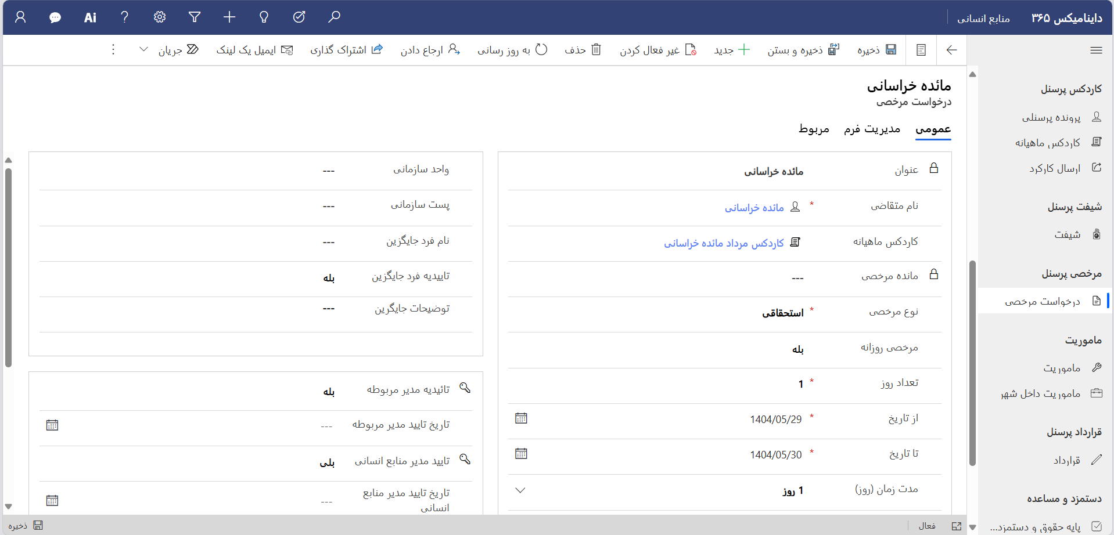Expand the مدت زمان (روز) dropdown
This screenshot has width=1114, height=535.
tap(520, 490)
